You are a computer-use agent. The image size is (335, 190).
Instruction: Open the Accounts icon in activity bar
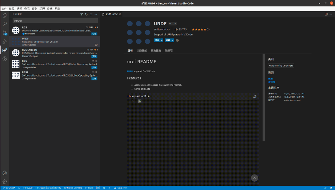point(5,173)
